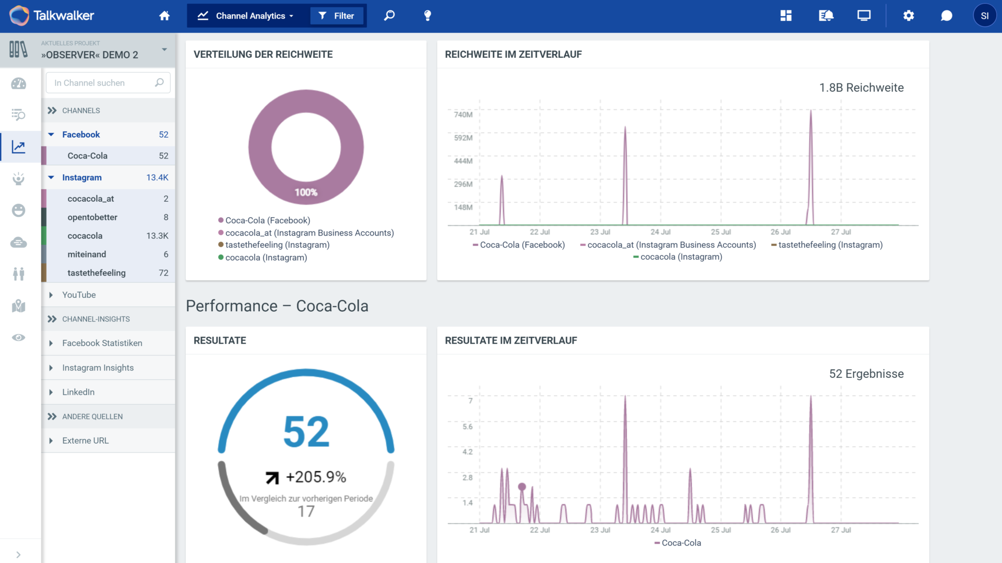This screenshot has height=563, width=1002.
Task: Click the Filter button
Action: pyautogui.click(x=337, y=16)
